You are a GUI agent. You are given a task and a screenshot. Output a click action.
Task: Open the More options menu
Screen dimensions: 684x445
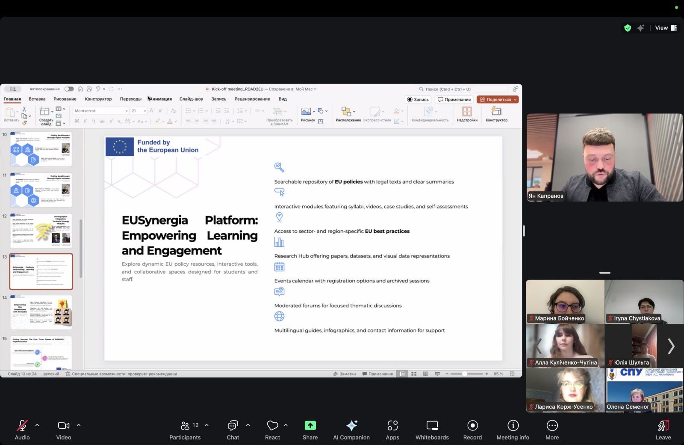click(552, 426)
